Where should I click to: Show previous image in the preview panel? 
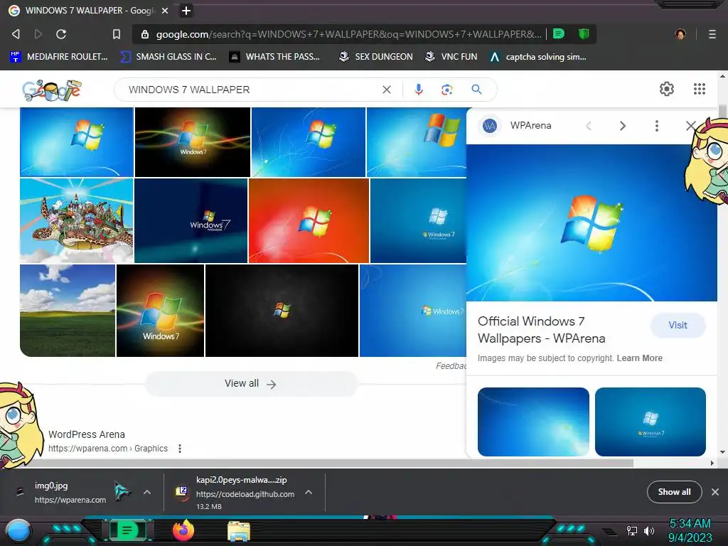(x=589, y=126)
